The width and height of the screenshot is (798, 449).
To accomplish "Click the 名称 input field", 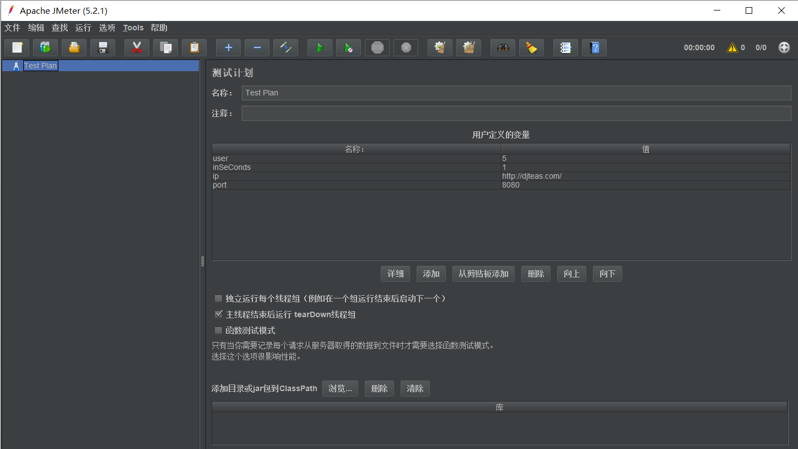I will (x=516, y=93).
